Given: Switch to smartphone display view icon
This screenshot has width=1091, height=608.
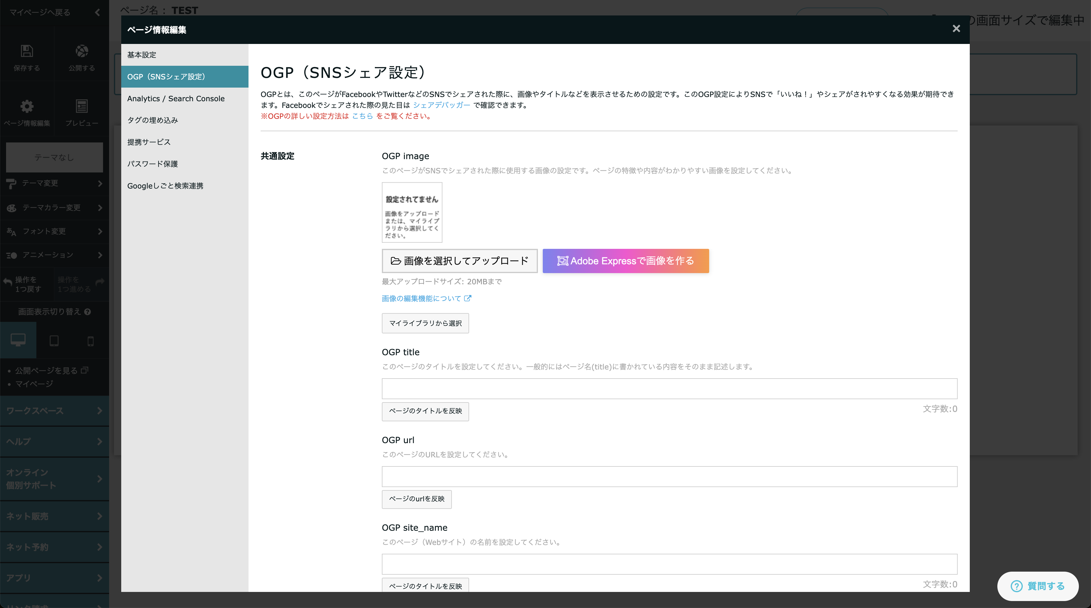Looking at the screenshot, I should (91, 341).
